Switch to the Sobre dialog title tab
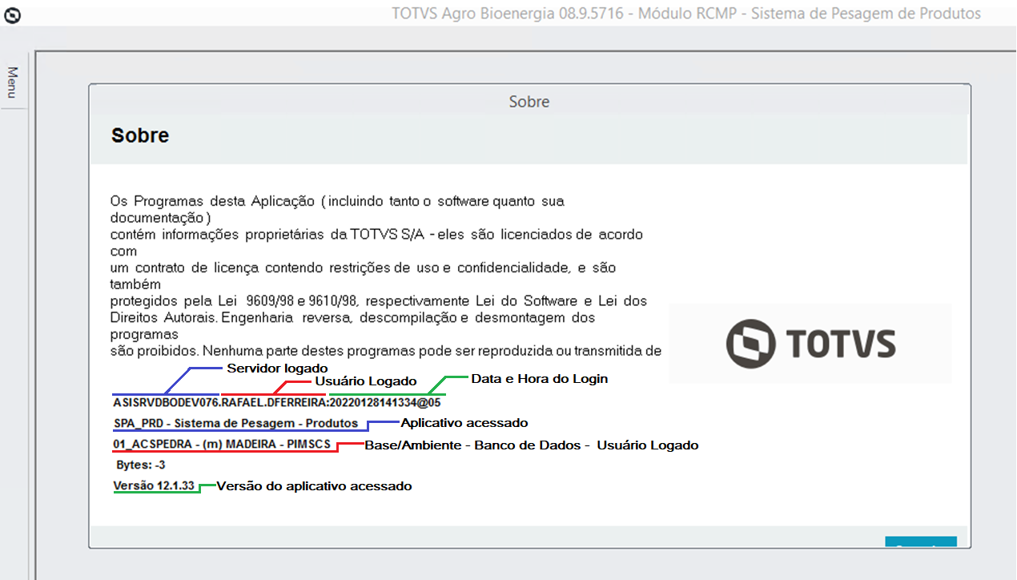This screenshot has height=580, width=1017. (529, 102)
